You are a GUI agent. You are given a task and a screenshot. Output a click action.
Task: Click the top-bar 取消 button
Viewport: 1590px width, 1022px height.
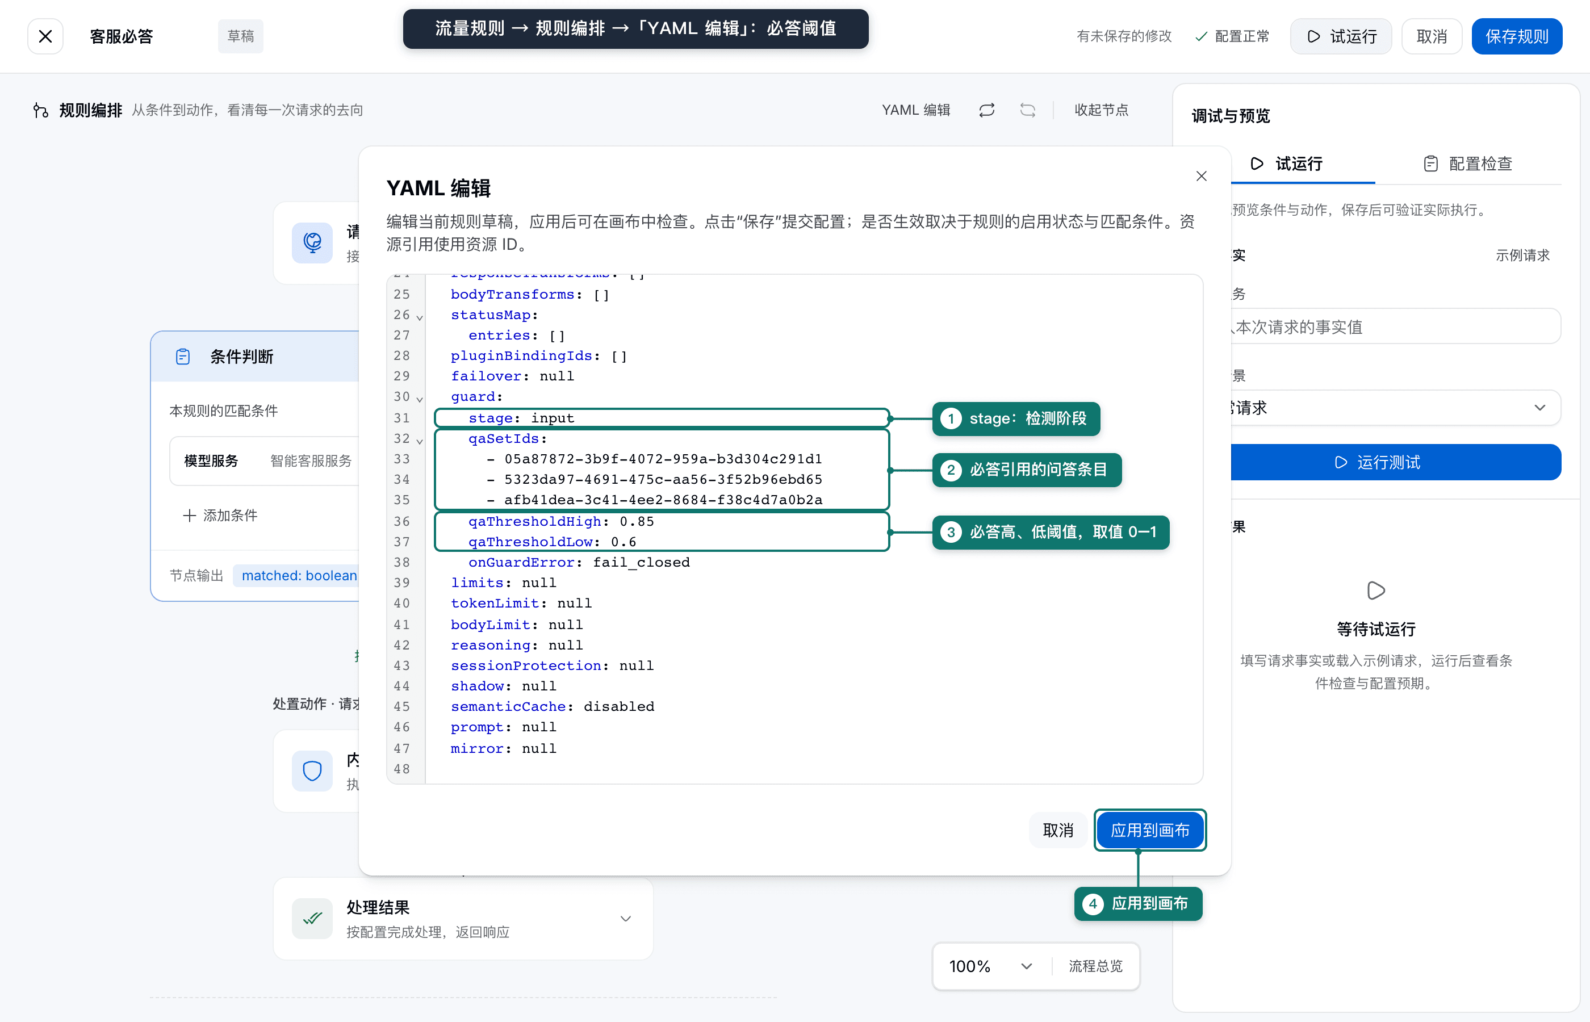coord(1432,36)
